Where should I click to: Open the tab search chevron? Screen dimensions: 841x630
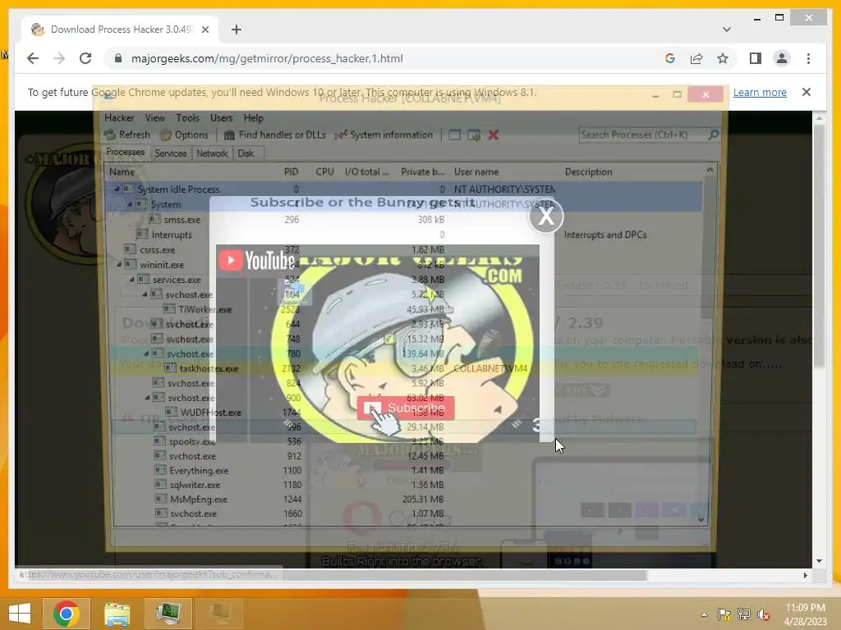pyautogui.click(x=726, y=30)
